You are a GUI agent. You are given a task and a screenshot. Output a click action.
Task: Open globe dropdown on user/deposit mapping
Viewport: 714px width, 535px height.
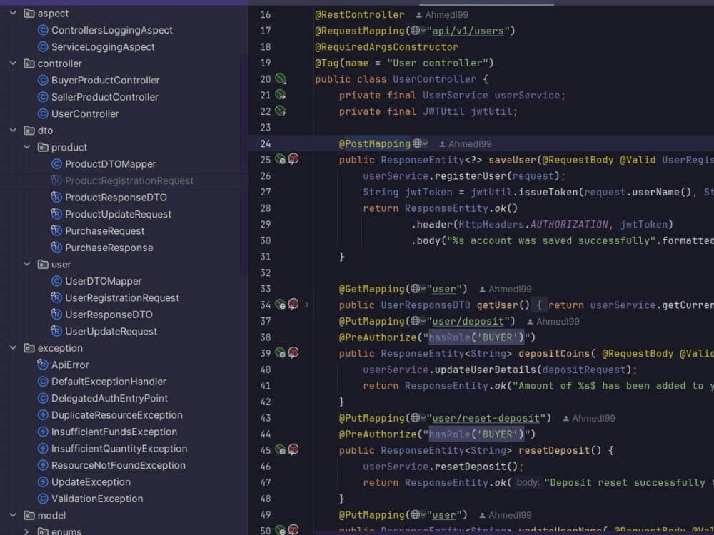tap(418, 321)
